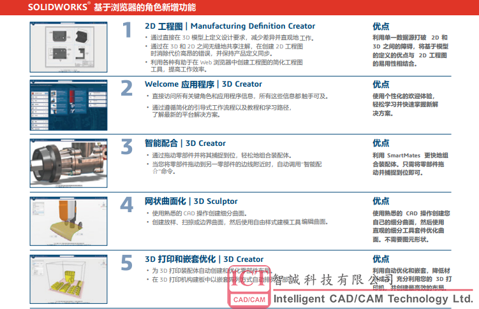Select the mechanical assembly SmartMates thumbnail
479x309 pixels.
[68, 163]
